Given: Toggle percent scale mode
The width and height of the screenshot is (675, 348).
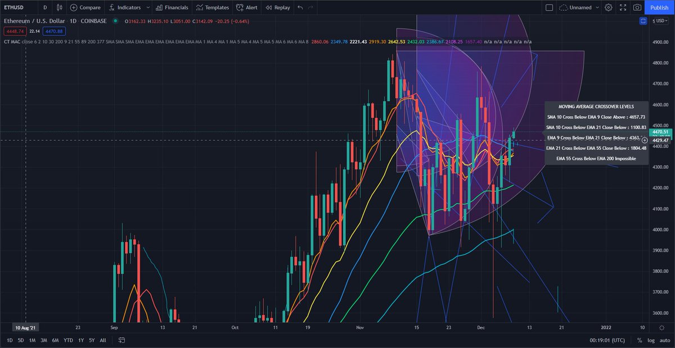Looking at the screenshot, I should pos(639,340).
